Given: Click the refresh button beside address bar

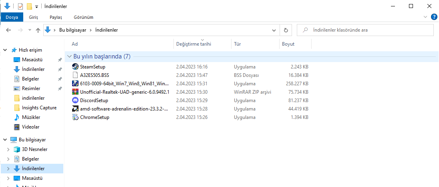Looking at the screenshot, I should (286, 30).
